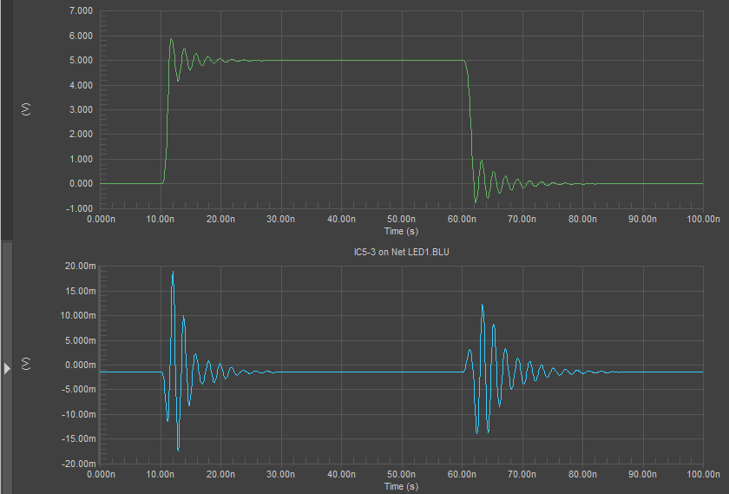Click the (V) axis label of the upper plot
729x494 pixels.
coord(25,109)
